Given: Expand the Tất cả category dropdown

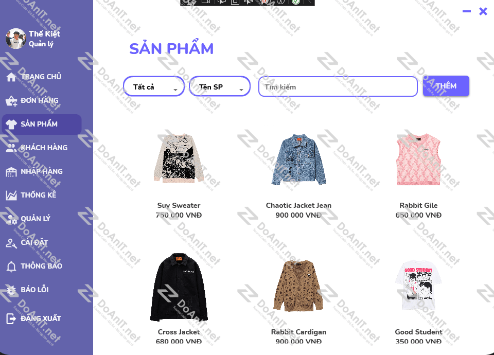Looking at the screenshot, I should (154, 86).
